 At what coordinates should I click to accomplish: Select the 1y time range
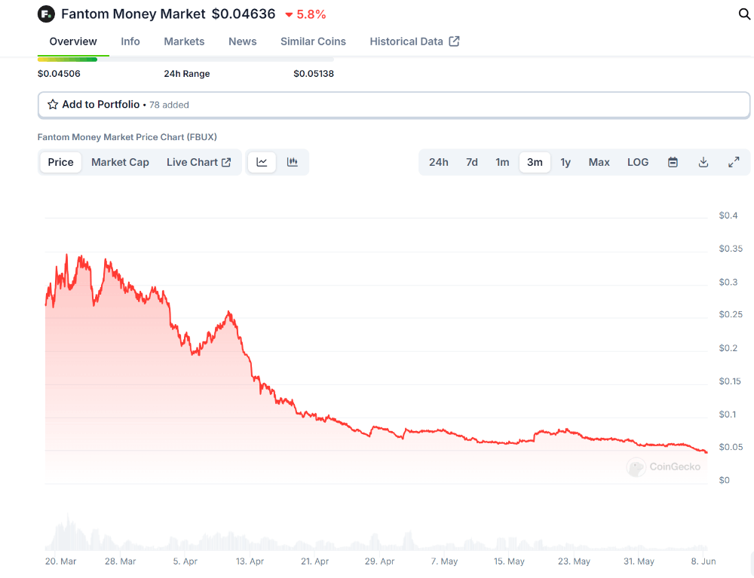point(565,162)
